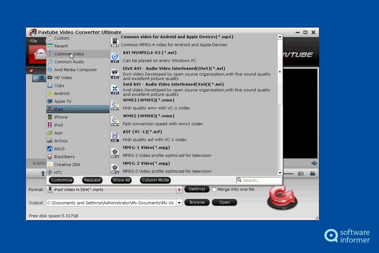Click the Acer brand icon
Screen dimensions: 379x253
(x=50, y=133)
